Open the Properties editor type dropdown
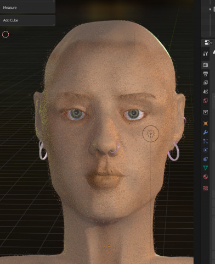 pos(208,42)
